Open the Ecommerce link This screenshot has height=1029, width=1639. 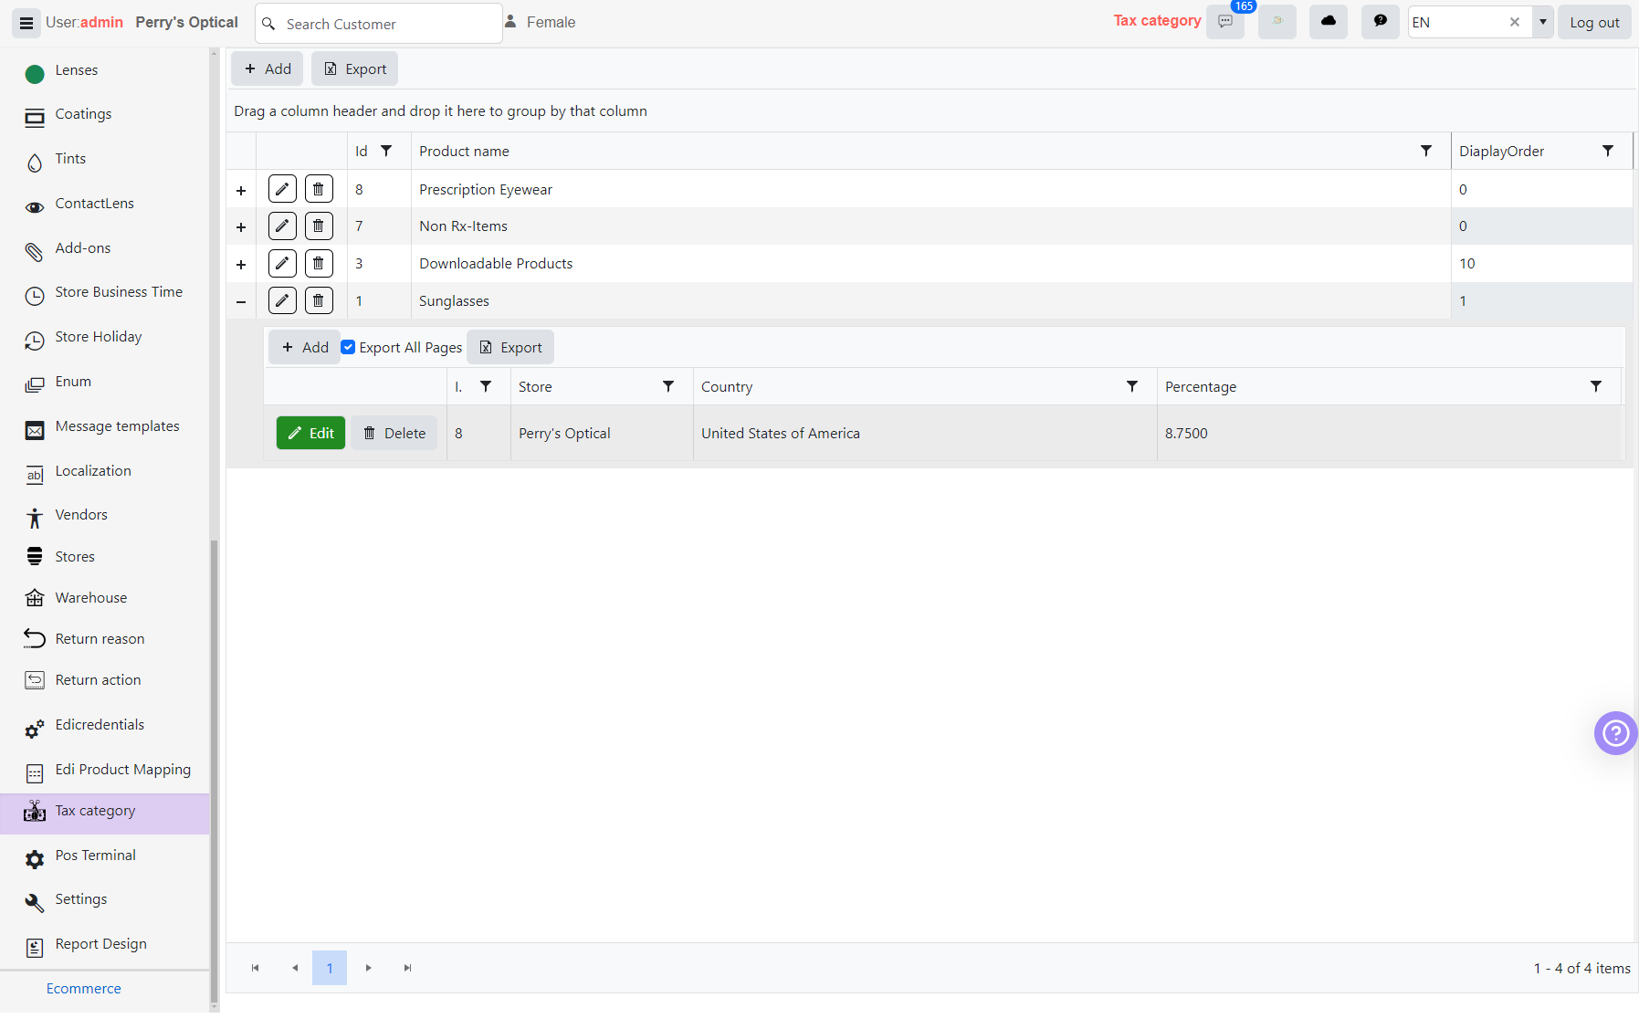point(84,989)
